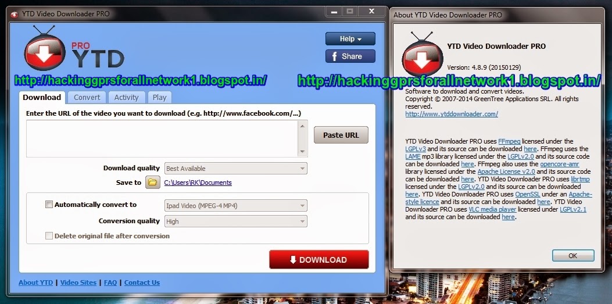Click the Paste URL button

coord(341,135)
